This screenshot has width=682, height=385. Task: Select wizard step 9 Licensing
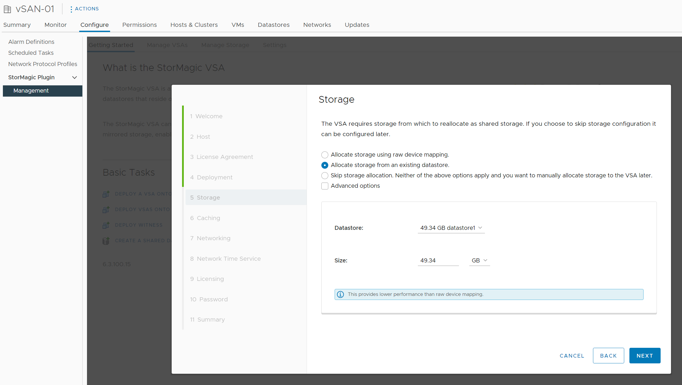coord(207,279)
